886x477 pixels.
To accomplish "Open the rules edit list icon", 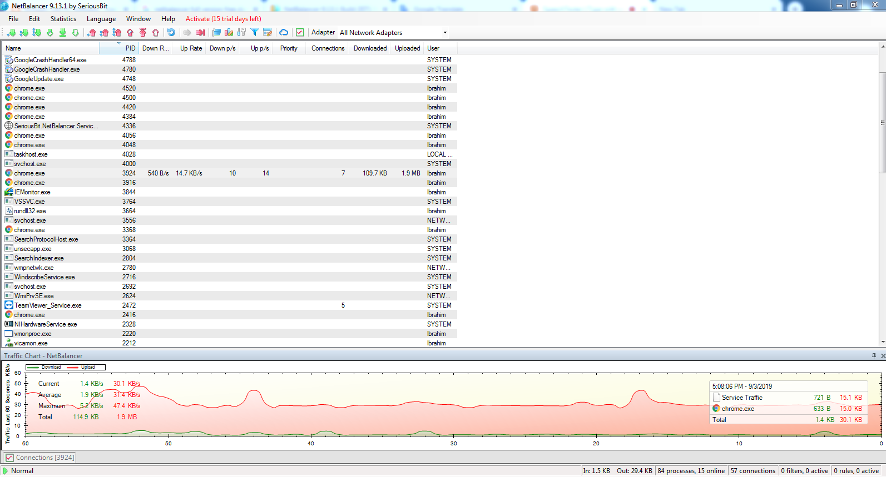I will [268, 33].
